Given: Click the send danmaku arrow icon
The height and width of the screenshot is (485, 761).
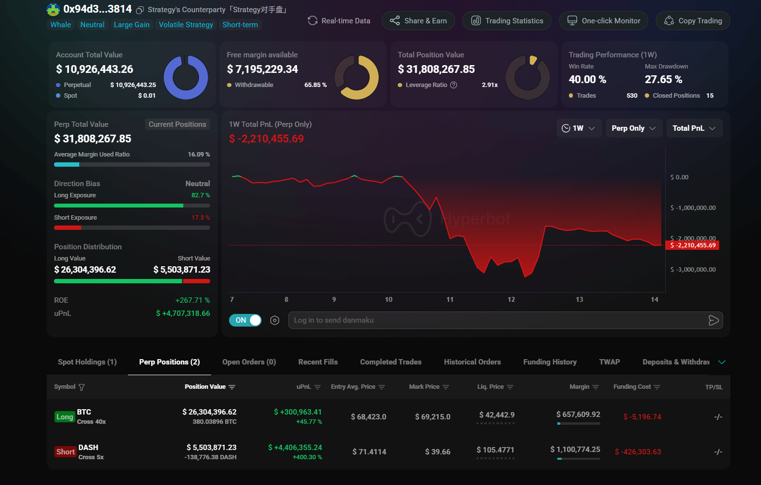Looking at the screenshot, I should click(x=713, y=320).
